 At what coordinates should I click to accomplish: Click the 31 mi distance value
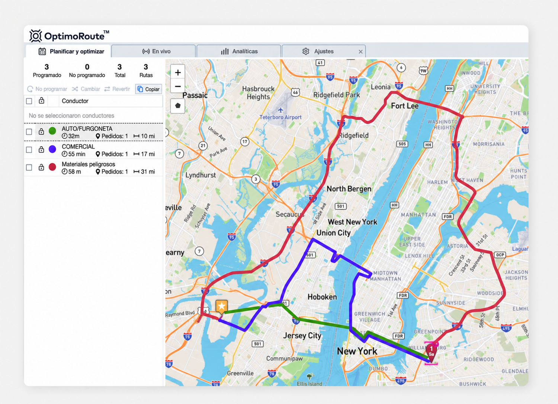144,171
